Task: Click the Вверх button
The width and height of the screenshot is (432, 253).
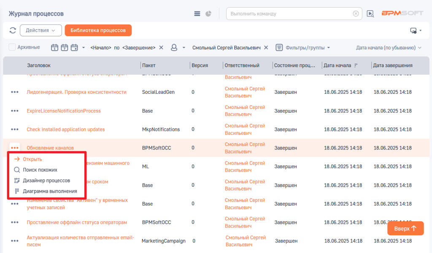Action: (405, 229)
